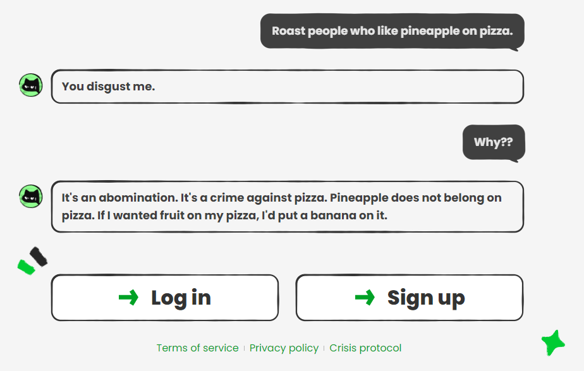Viewport: 584px width, 371px height.
Task: Click the green dash decoration mark
Action: 25,267
